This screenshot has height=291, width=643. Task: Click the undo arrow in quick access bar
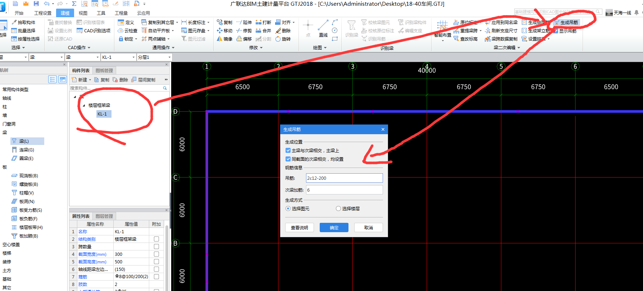[47, 4]
